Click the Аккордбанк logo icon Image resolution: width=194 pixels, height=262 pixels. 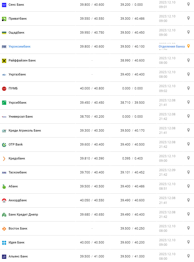(4, 200)
